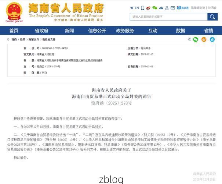Open the header WeChat icon
The image size is (222, 184).
154,8
